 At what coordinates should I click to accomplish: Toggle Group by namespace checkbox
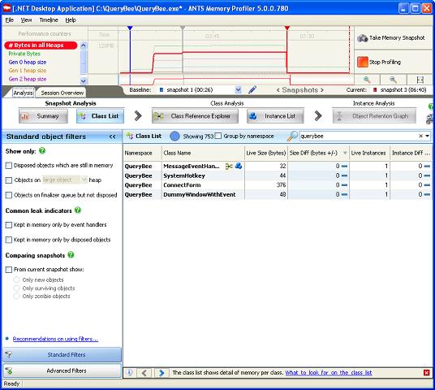click(218, 136)
